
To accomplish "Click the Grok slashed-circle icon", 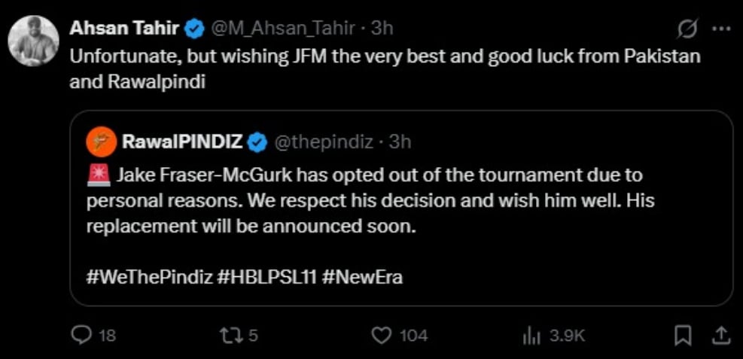I will point(687,29).
